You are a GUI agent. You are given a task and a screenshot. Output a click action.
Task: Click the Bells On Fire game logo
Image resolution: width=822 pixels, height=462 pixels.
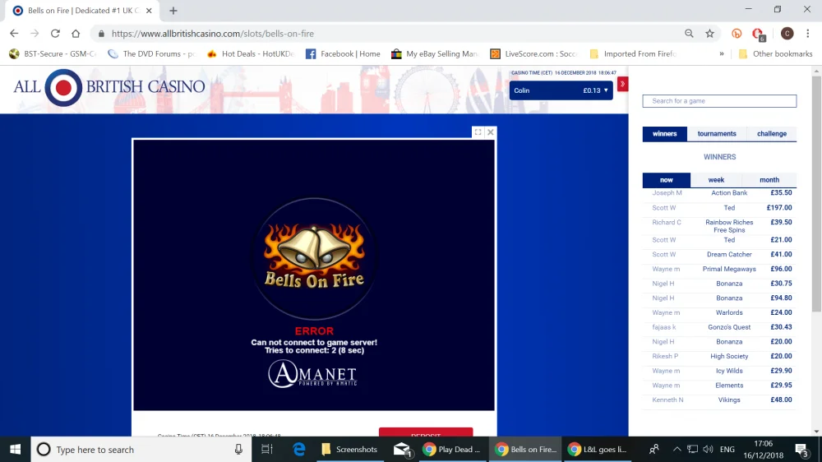(314, 258)
